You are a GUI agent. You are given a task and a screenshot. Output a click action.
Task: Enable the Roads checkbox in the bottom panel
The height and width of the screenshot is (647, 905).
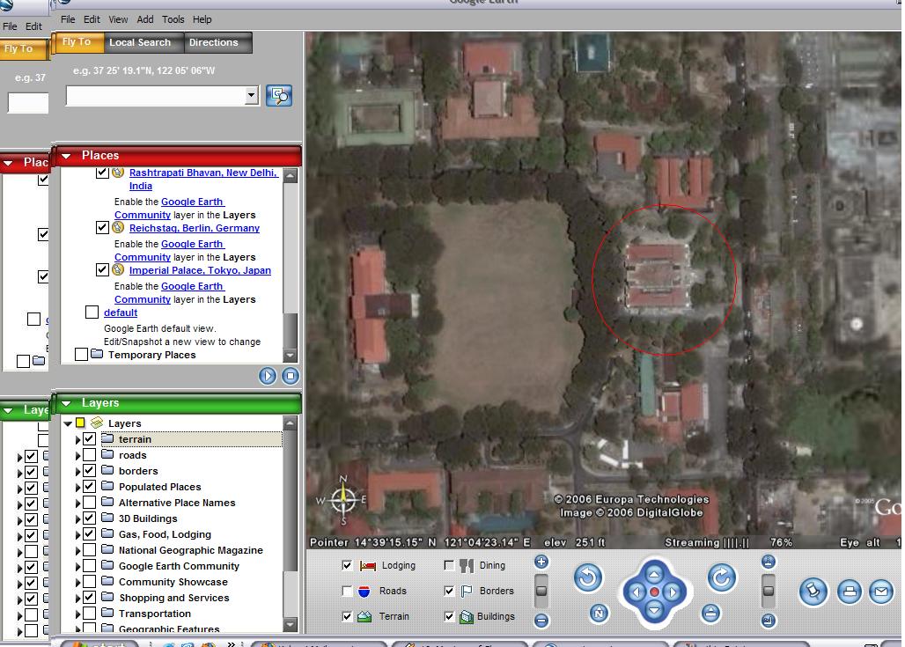(x=347, y=591)
